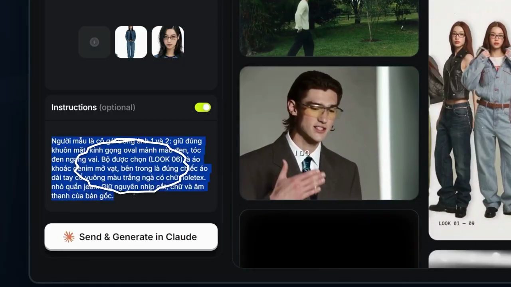Screen dimensions: 511x287
Task: Click the Claude starburst icon on button
Action: [69, 237]
